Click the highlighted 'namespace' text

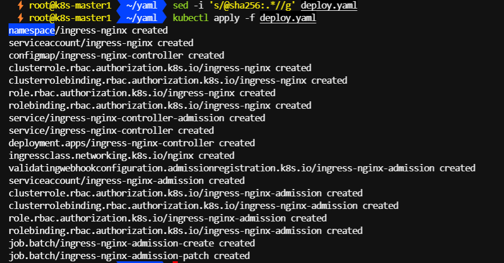click(31, 30)
